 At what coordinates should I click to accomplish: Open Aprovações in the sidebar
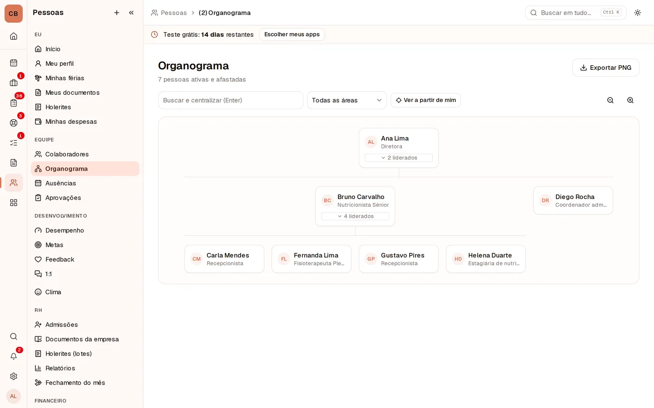(x=85, y=198)
